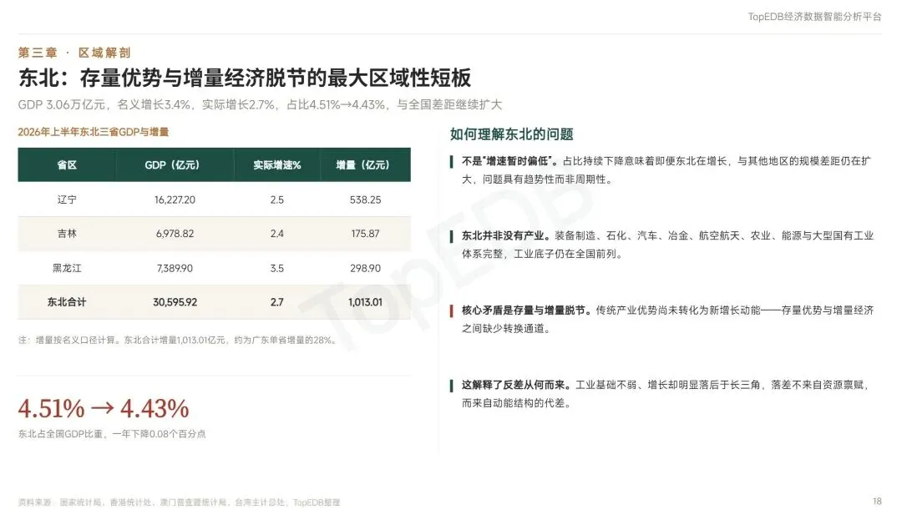This screenshot has height=515, width=902.
Task: Click the increment value 298.90
Action: 365,268
